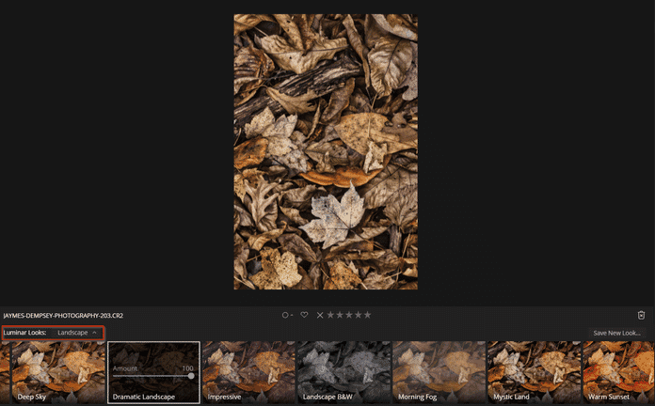655x406 pixels.
Task: Click the trash icon to delete the photo
Action: tap(641, 315)
